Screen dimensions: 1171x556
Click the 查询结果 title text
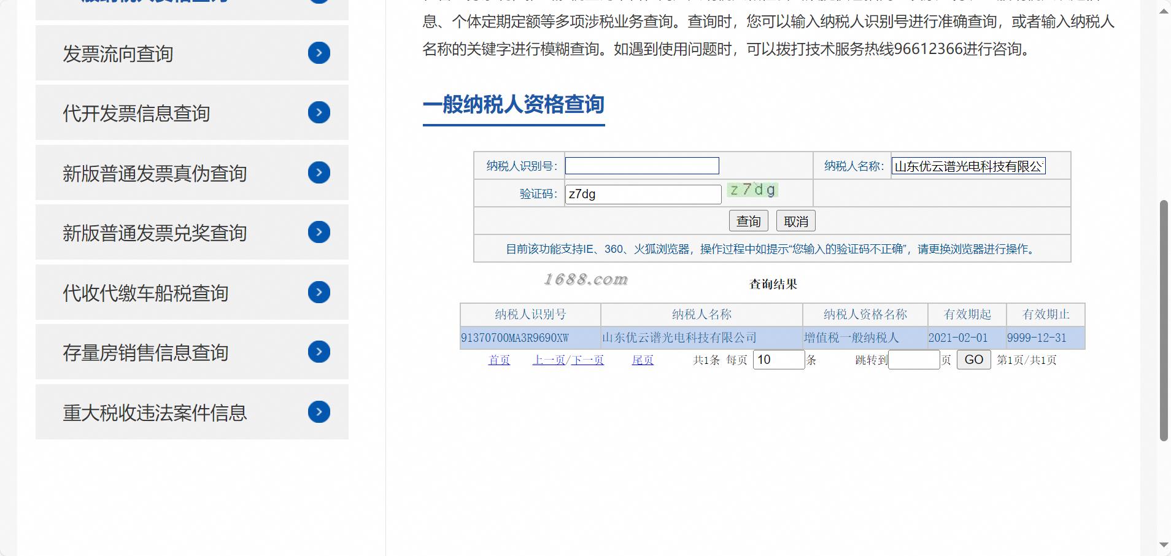click(773, 284)
